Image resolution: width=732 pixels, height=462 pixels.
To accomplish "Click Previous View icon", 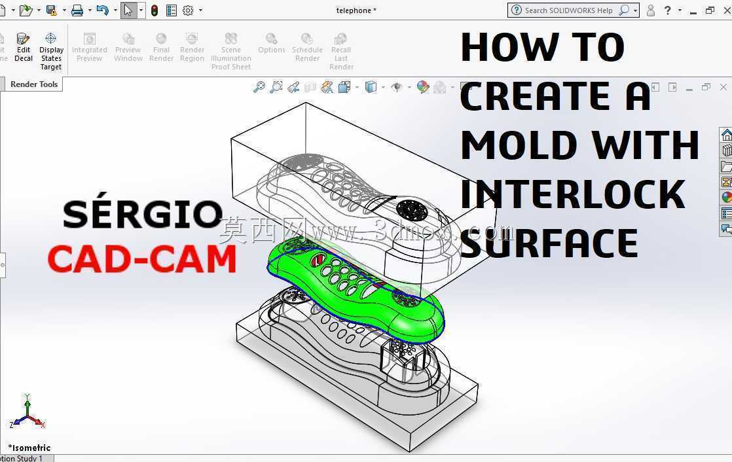I will coord(293,87).
